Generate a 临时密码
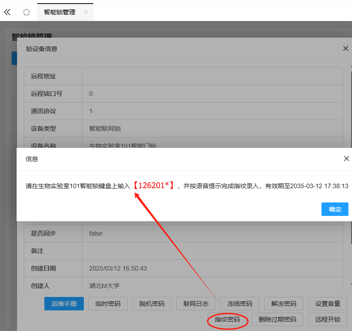 (x=108, y=304)
